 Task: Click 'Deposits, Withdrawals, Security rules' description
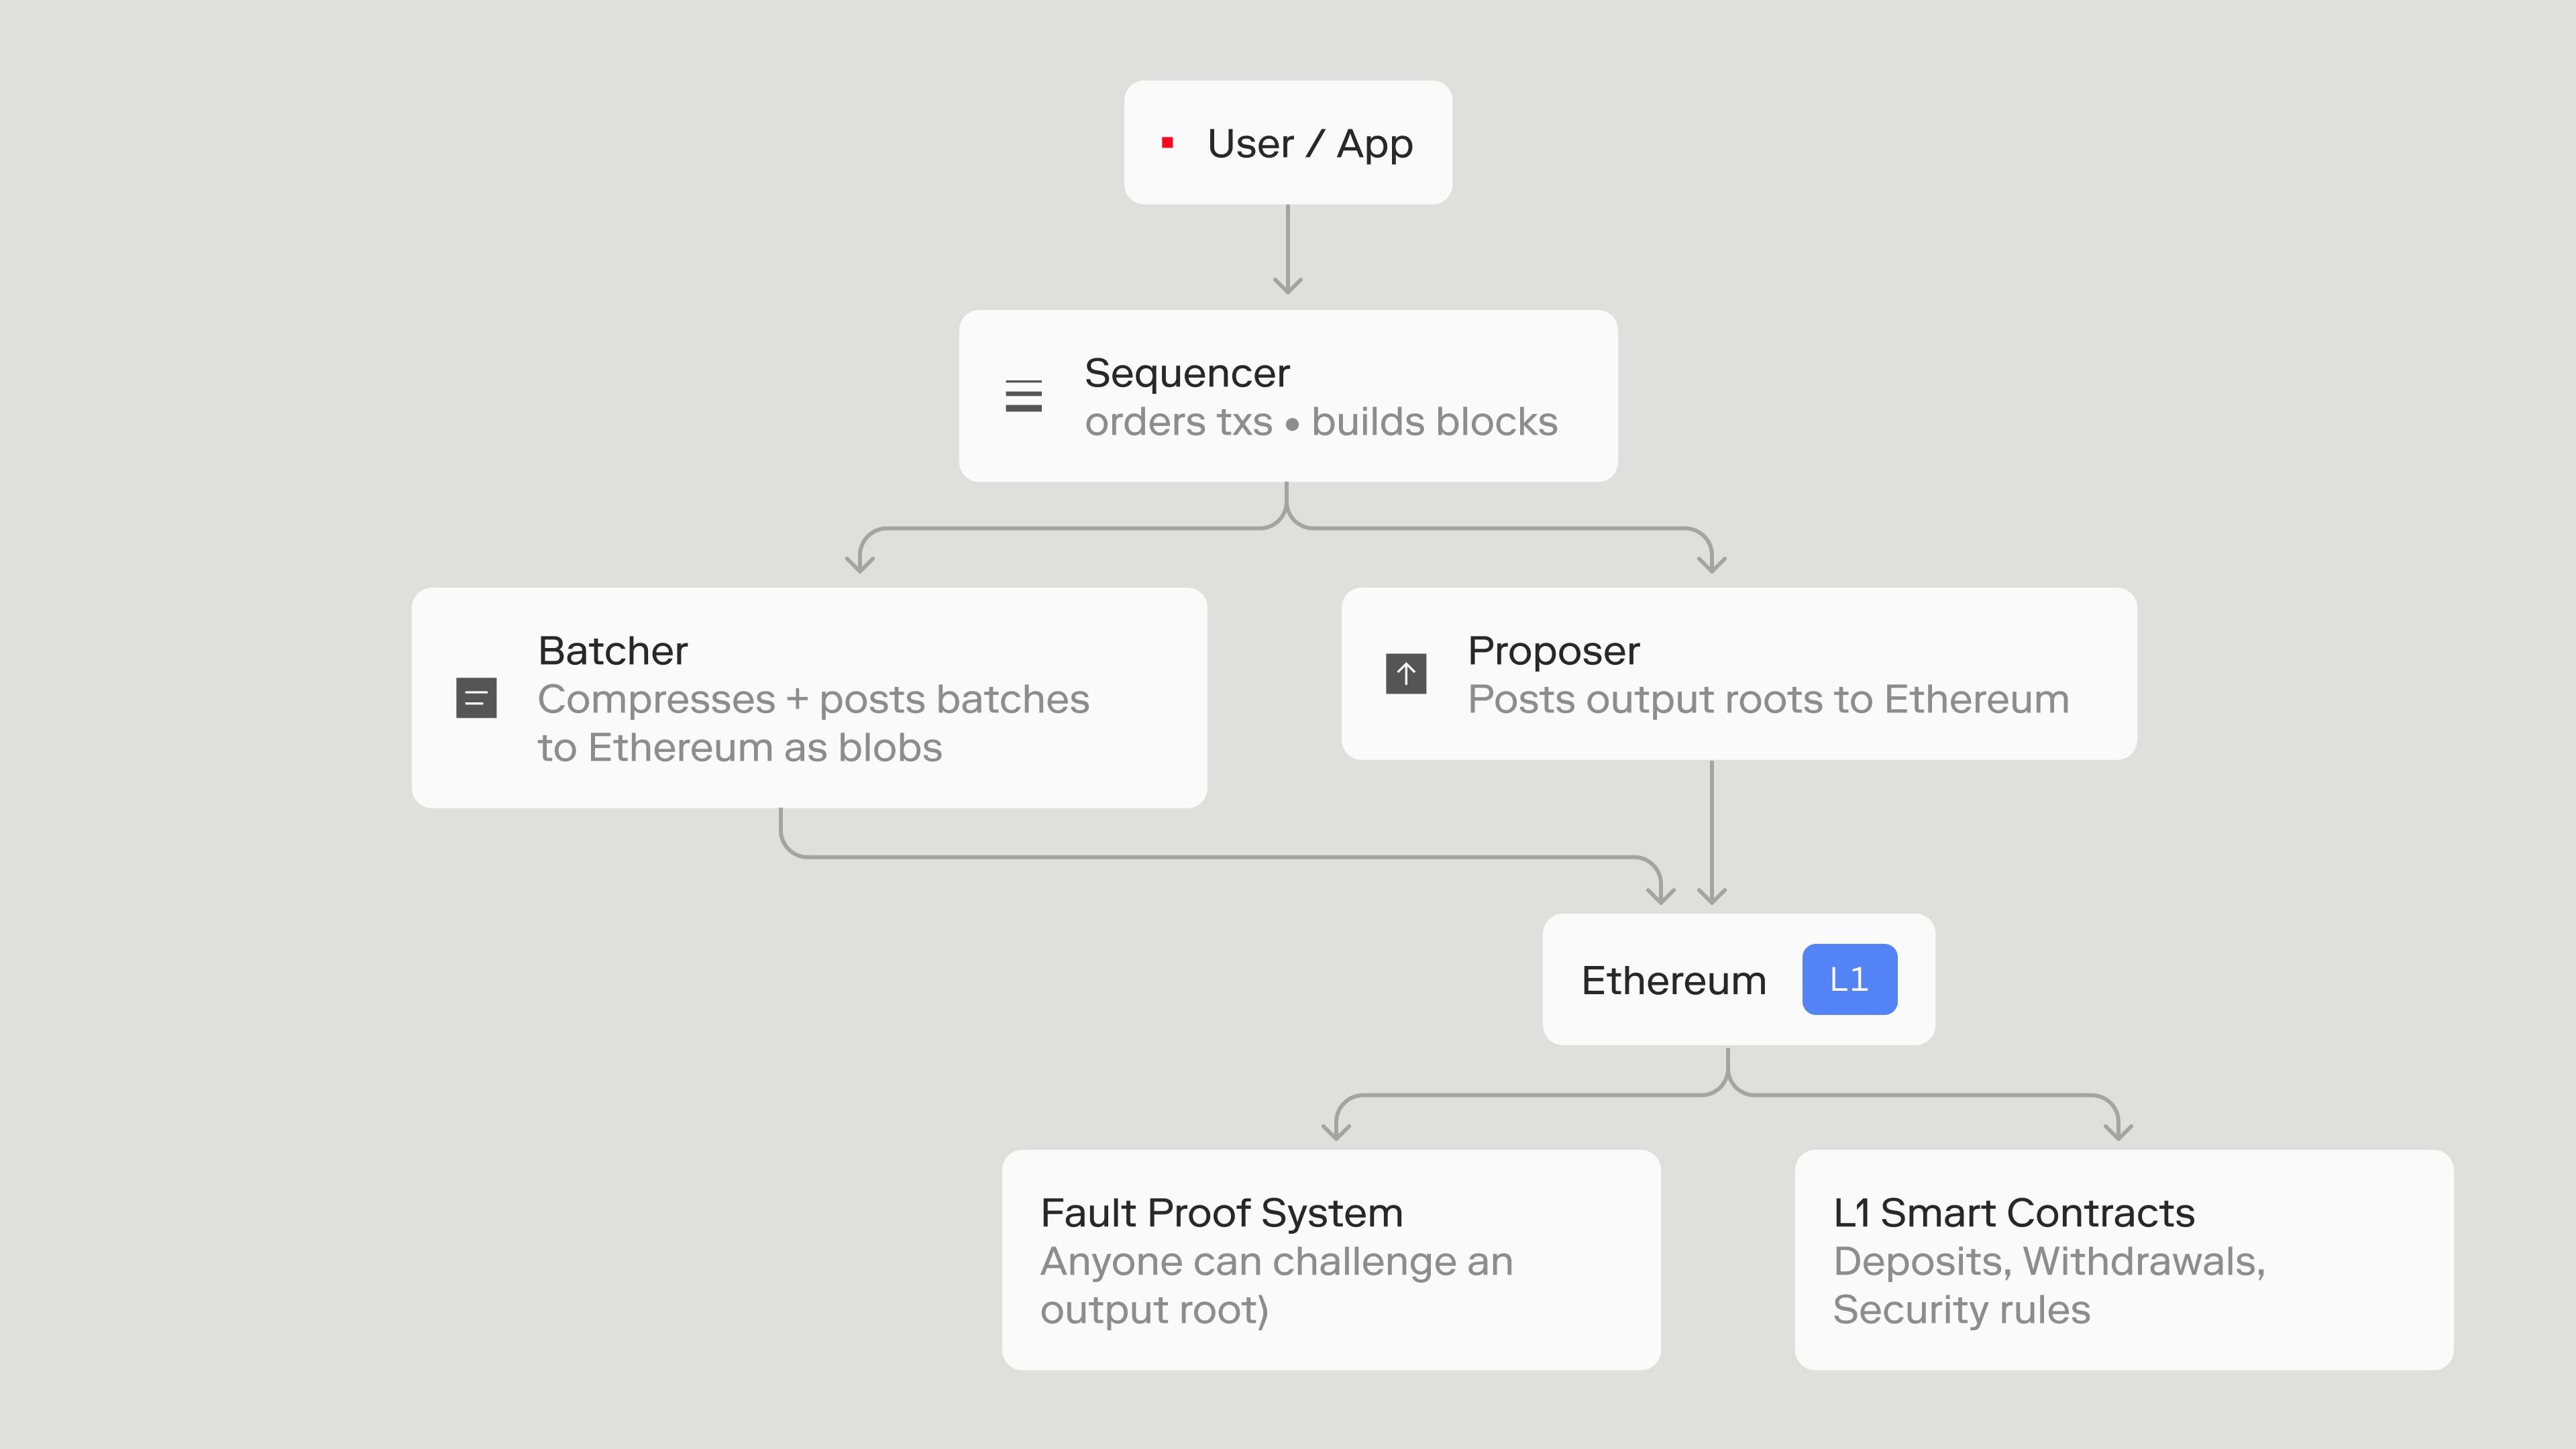click(2049, 1285)
